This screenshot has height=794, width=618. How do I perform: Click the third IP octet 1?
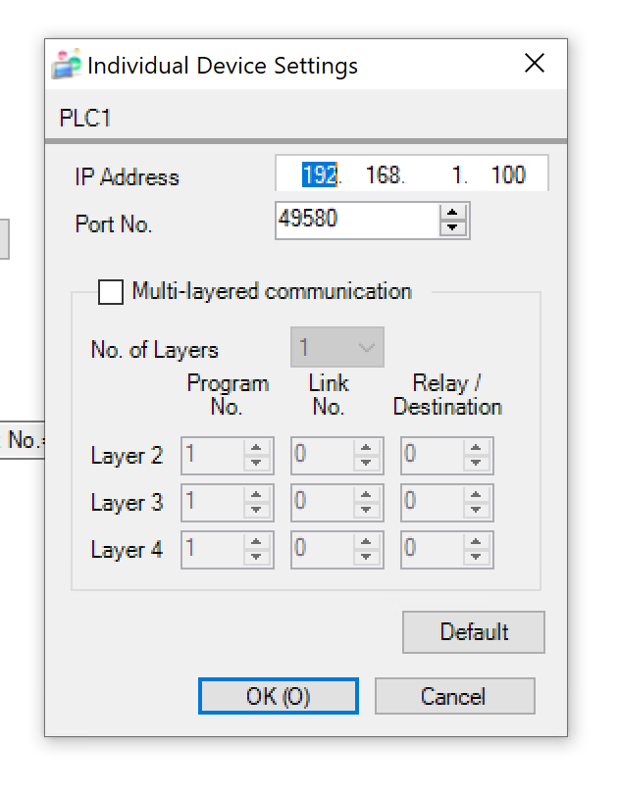pos(456,175)
